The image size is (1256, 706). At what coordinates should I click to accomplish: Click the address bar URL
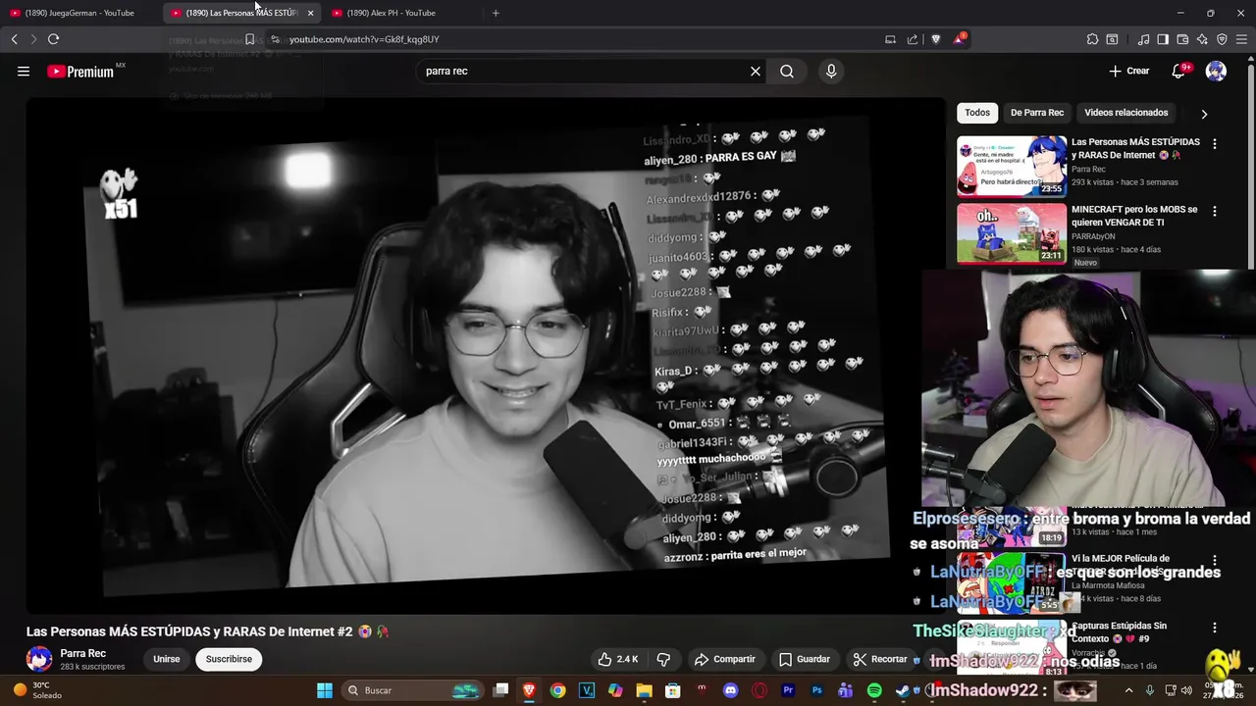coord(364,39)
